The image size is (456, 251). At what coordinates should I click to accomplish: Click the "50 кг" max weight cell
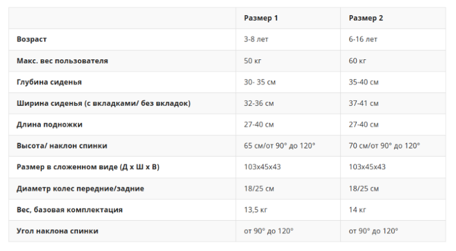coord(253,61)
